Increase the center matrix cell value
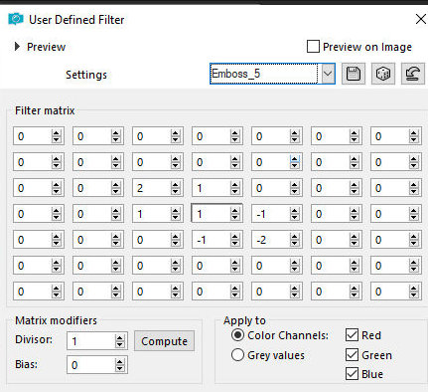 point(235,211)
